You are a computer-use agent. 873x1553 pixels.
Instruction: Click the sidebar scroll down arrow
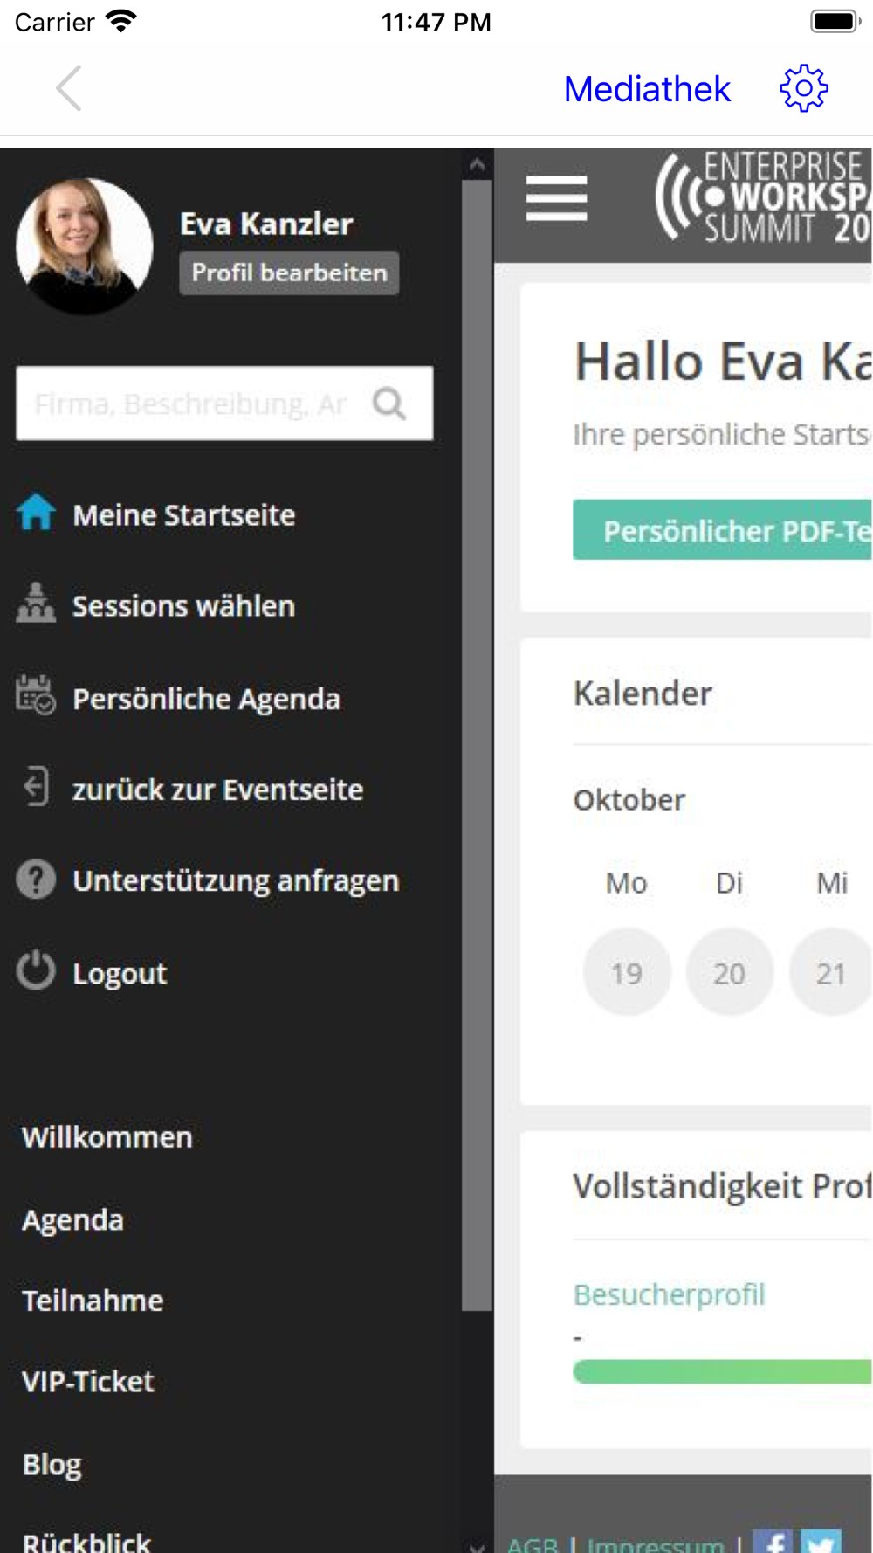477,1544
